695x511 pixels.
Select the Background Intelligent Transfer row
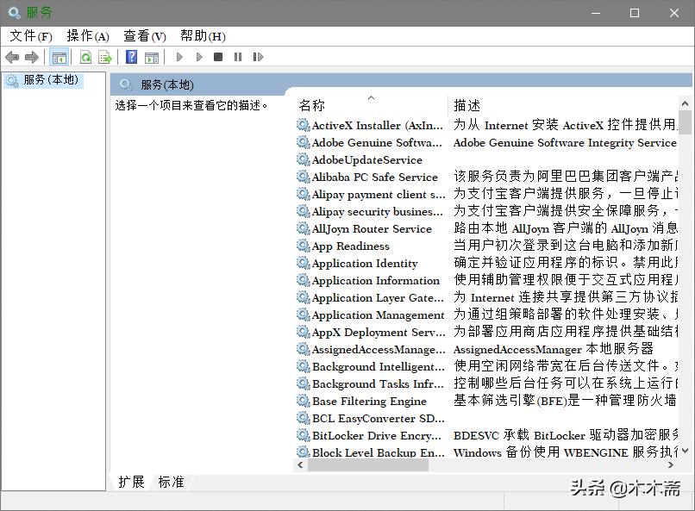(486, 366)
